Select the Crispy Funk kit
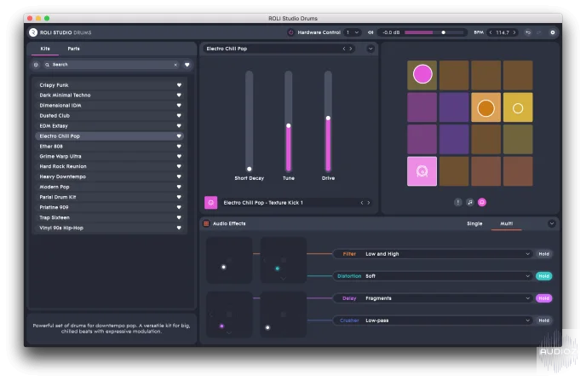This screenshot has height=381, width=586. (109, 85)
